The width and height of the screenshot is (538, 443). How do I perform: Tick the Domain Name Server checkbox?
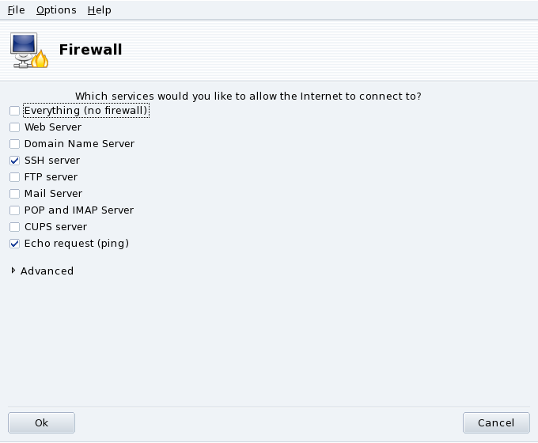click(14, 144)
